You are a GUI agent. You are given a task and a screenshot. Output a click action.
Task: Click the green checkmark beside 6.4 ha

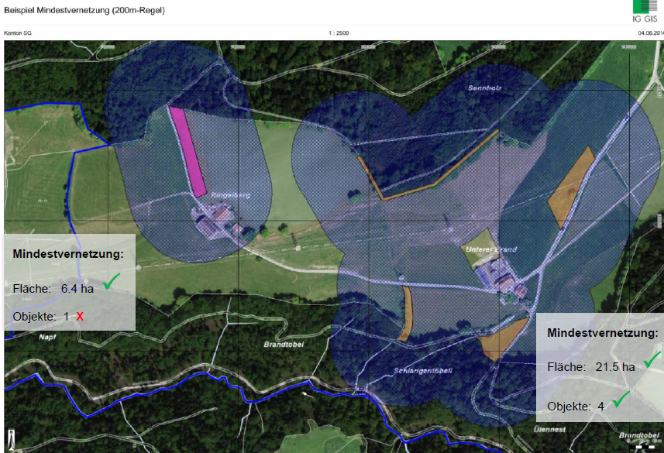coord(113,284)
